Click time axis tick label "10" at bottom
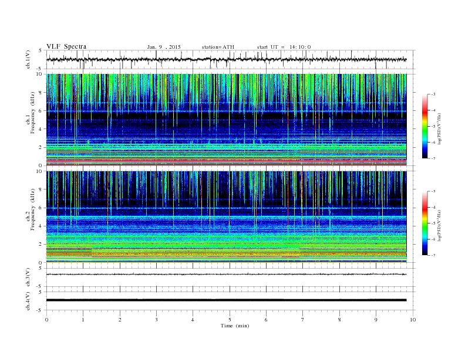The height and width of the screenshot is (359, 465). (x=413, y=320)
